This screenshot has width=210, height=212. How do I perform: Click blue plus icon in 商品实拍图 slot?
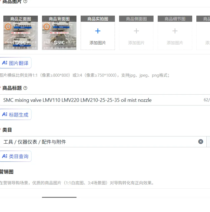point(98,31)
